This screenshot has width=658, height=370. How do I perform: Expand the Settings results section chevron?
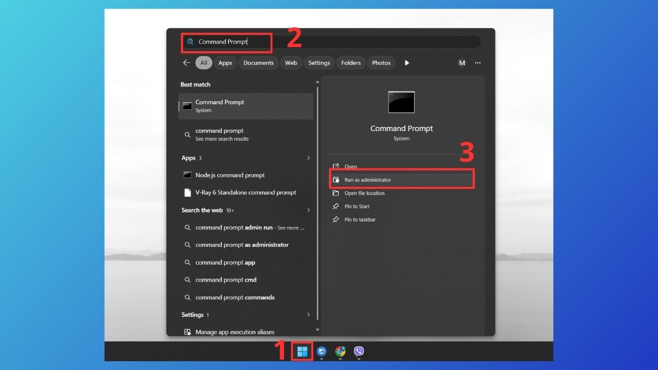pos(308,315)
